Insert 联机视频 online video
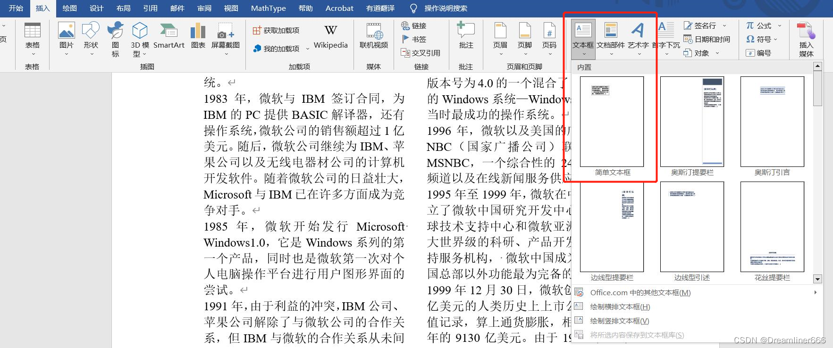 point(374,36)
